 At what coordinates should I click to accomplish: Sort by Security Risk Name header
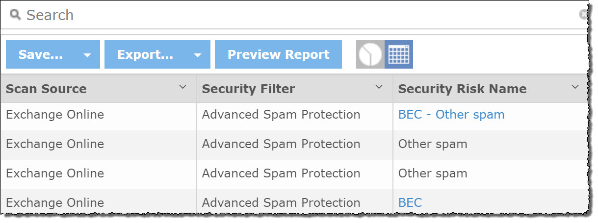click(462, 89)
